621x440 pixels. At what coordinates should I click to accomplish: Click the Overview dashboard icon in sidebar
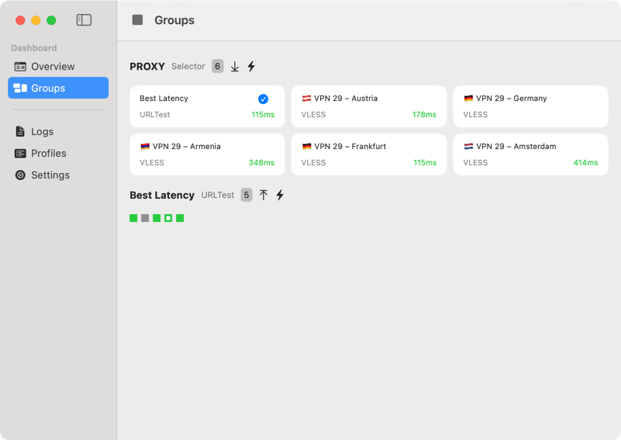click(20, 67)
